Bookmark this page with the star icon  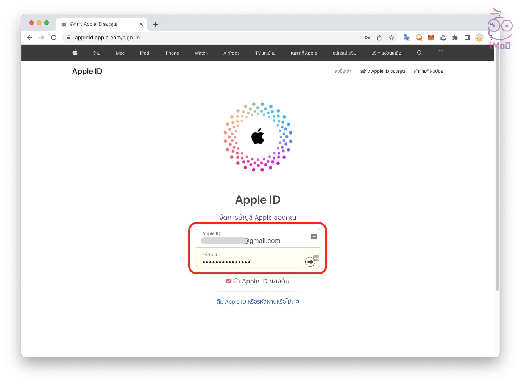point(392,38)
